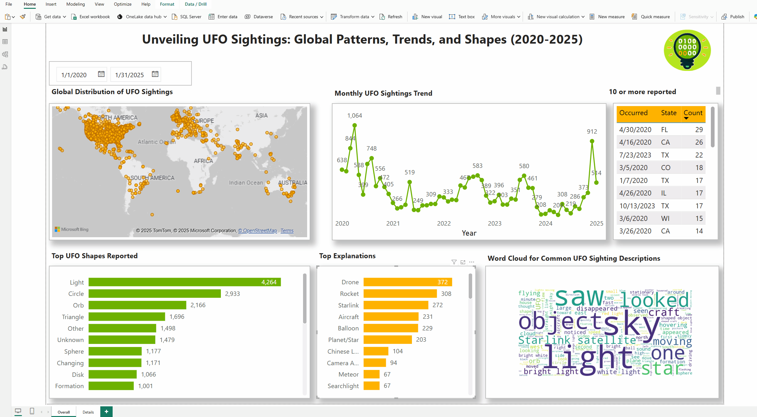Open More options ellipsis on Top Explanations
The width and height of the screenshot is (757, 417).
(472, 262)
